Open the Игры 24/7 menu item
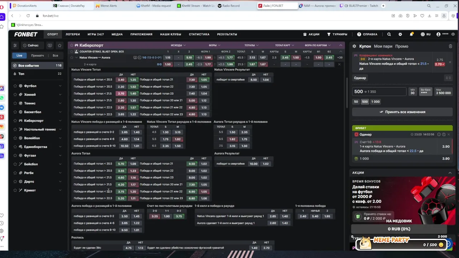Viewport: 459px width, 258px height. click(x=96, y=34)
